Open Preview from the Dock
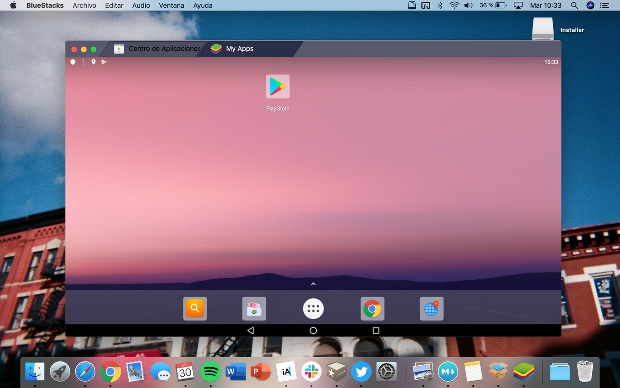Viewport: 620px width, 388px height. point(423,372)
